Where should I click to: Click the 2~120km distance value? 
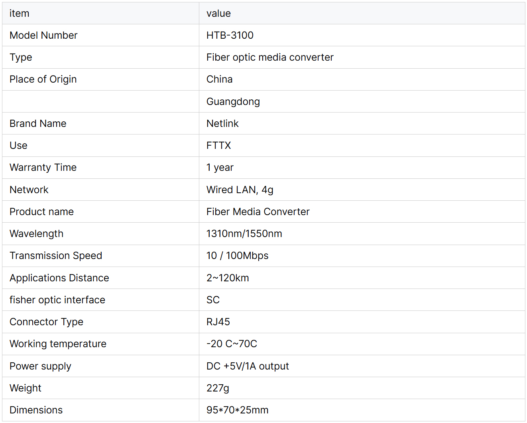tap(227, 278)
